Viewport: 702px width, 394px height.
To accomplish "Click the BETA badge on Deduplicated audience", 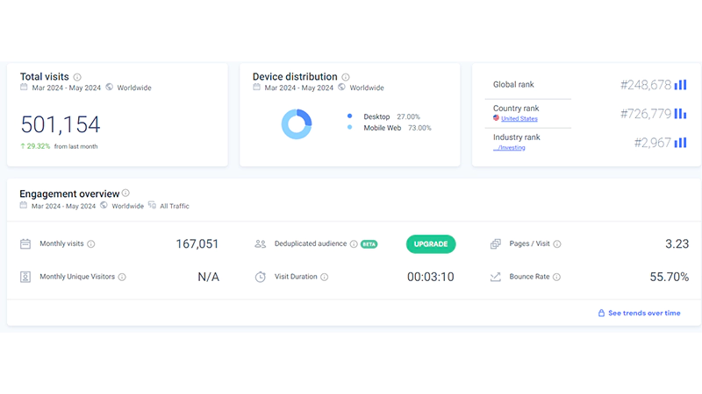I will click(x=369, y=244).
